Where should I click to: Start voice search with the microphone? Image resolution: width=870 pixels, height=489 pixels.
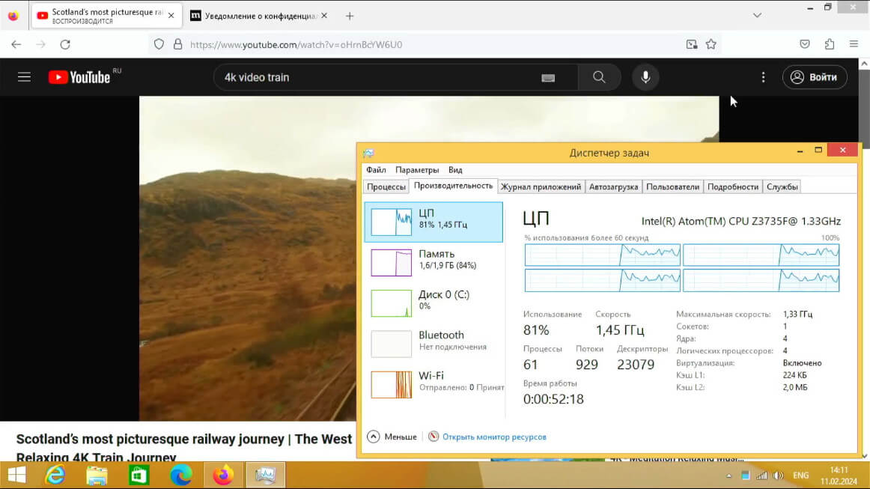(x=645, y=77)
